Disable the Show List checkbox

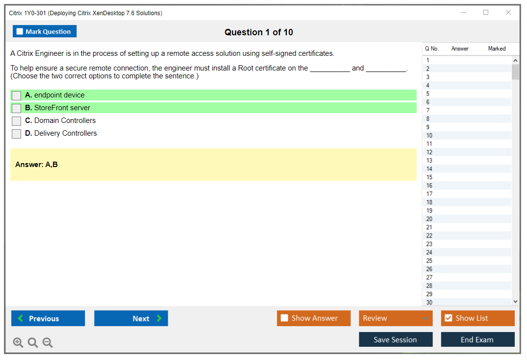(448, 318)
